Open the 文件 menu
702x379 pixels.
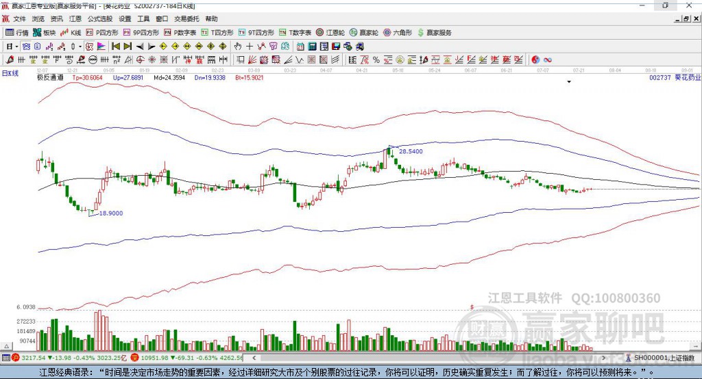click(19, 18)
